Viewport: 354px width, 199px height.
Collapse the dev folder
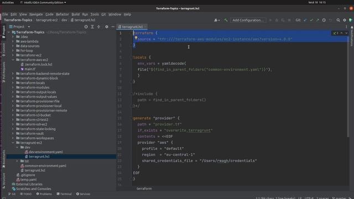[x=17, y=148]
